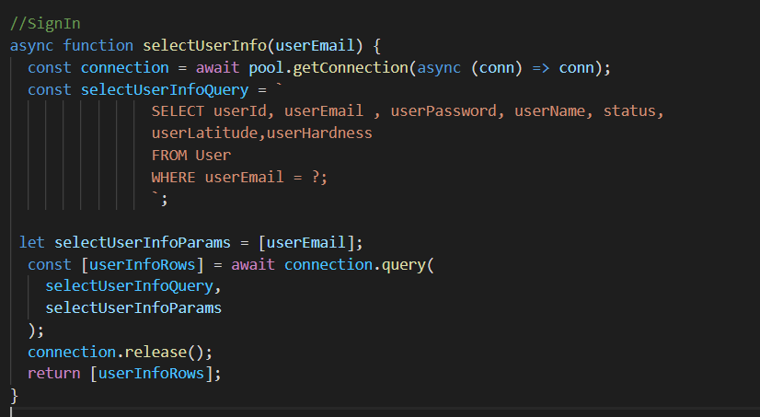Click the selectUserInfo function name
760x417 pixels.
(204, 46)
